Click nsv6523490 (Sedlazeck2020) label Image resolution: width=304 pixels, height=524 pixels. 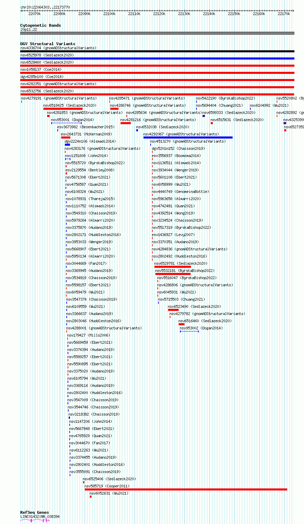pyautogui.click(x=194, y=306)
